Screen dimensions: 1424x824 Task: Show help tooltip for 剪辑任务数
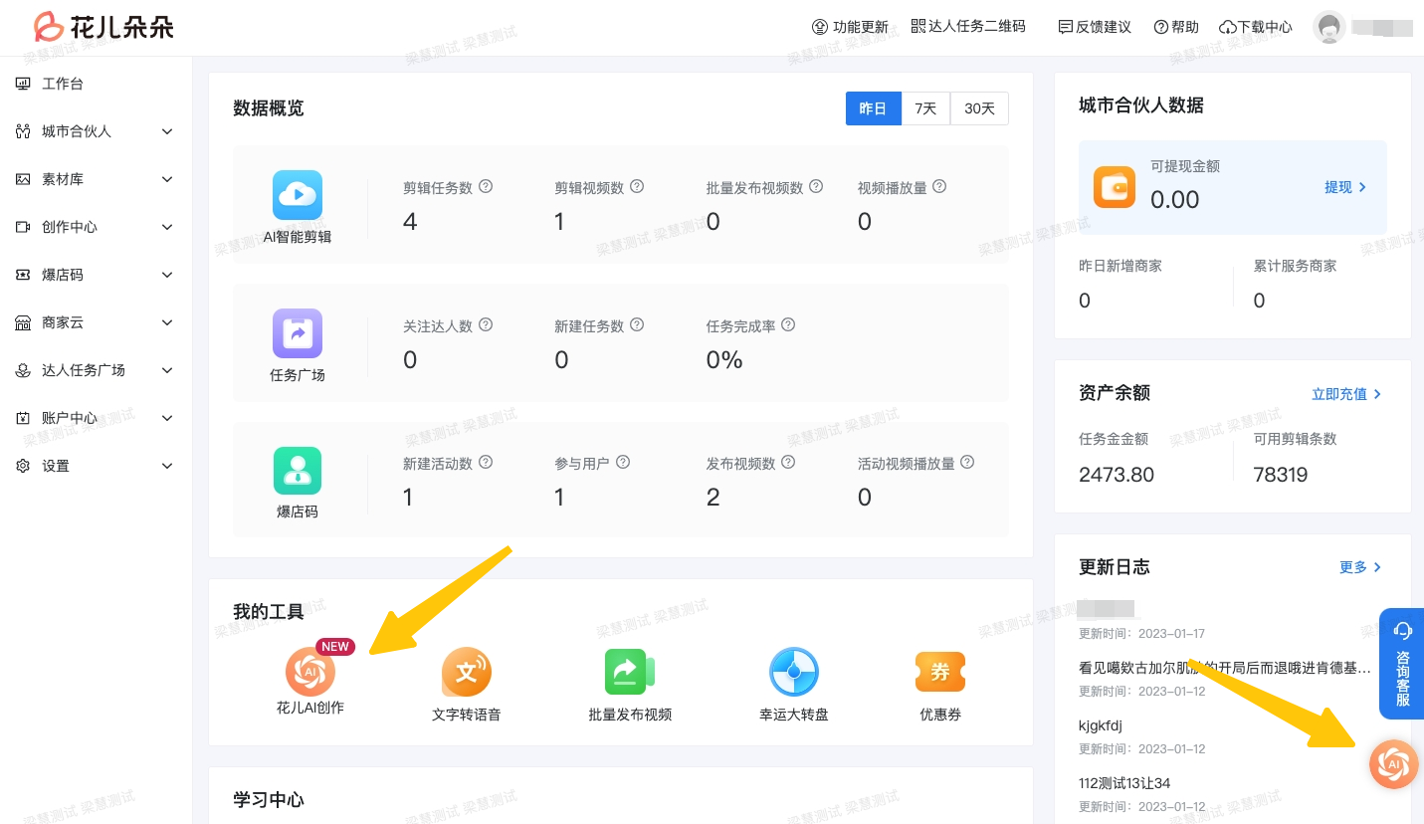pos(486,186)
